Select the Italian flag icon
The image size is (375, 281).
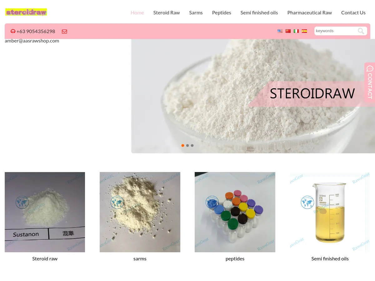coord(296,31)
